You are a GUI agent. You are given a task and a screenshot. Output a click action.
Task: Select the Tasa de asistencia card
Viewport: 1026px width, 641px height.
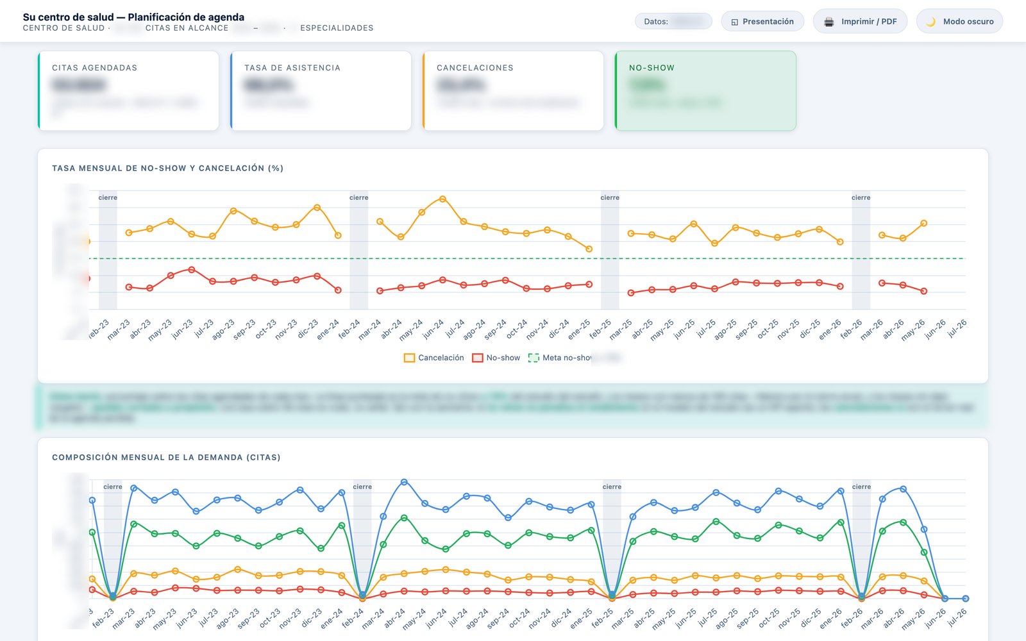321,91
